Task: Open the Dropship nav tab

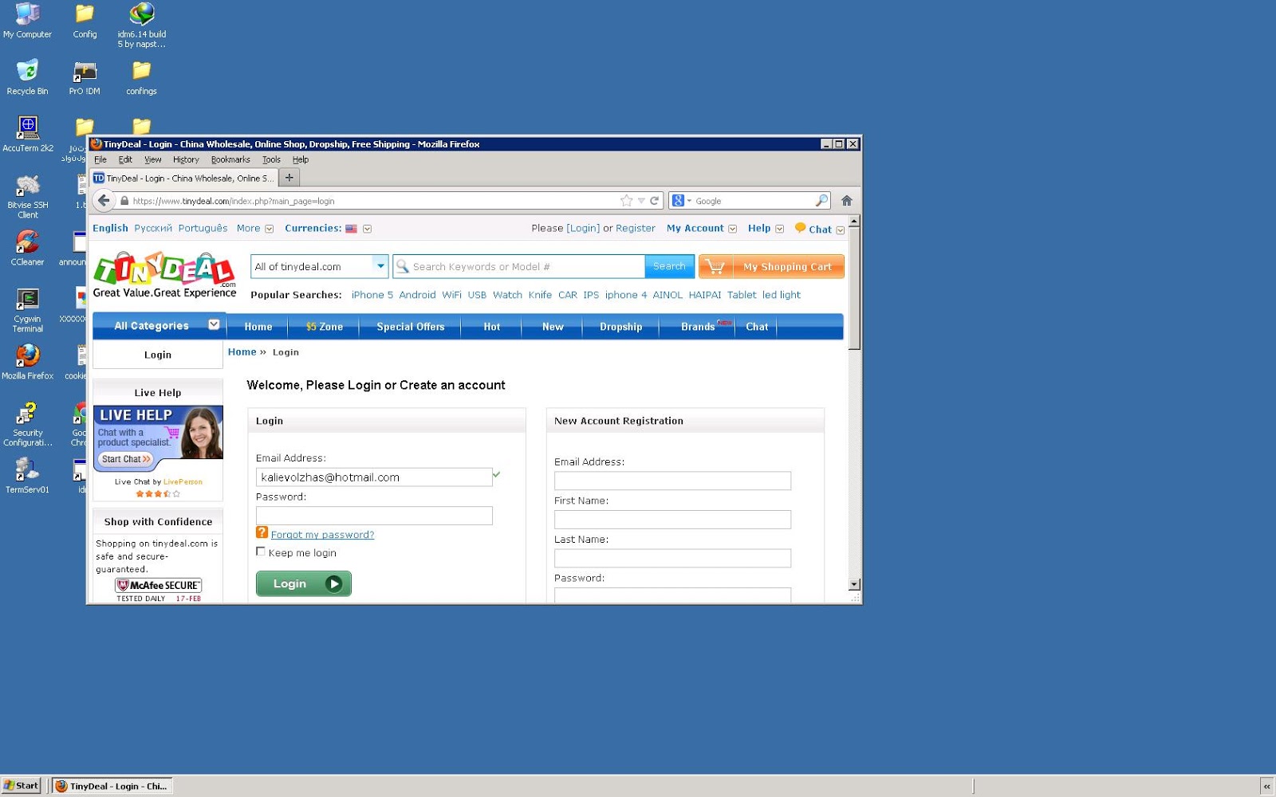Action: click(x=620, y=327)
